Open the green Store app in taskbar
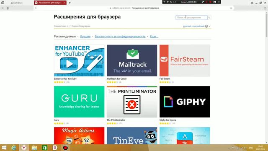 tap(44, 148)
